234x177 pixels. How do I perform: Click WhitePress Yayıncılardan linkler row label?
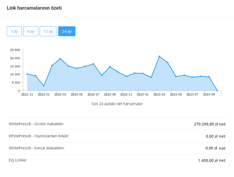[39, 136]
